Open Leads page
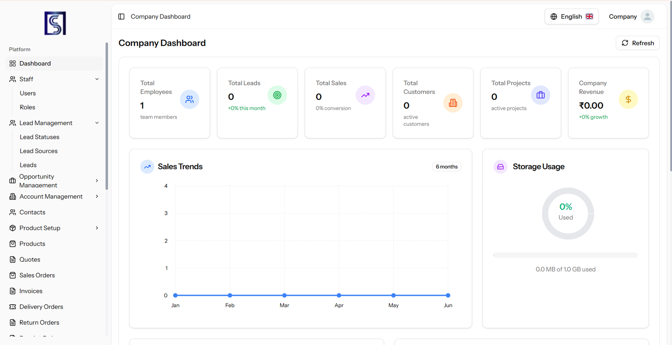This screenshot has height=345, width=672. [28, 165]
